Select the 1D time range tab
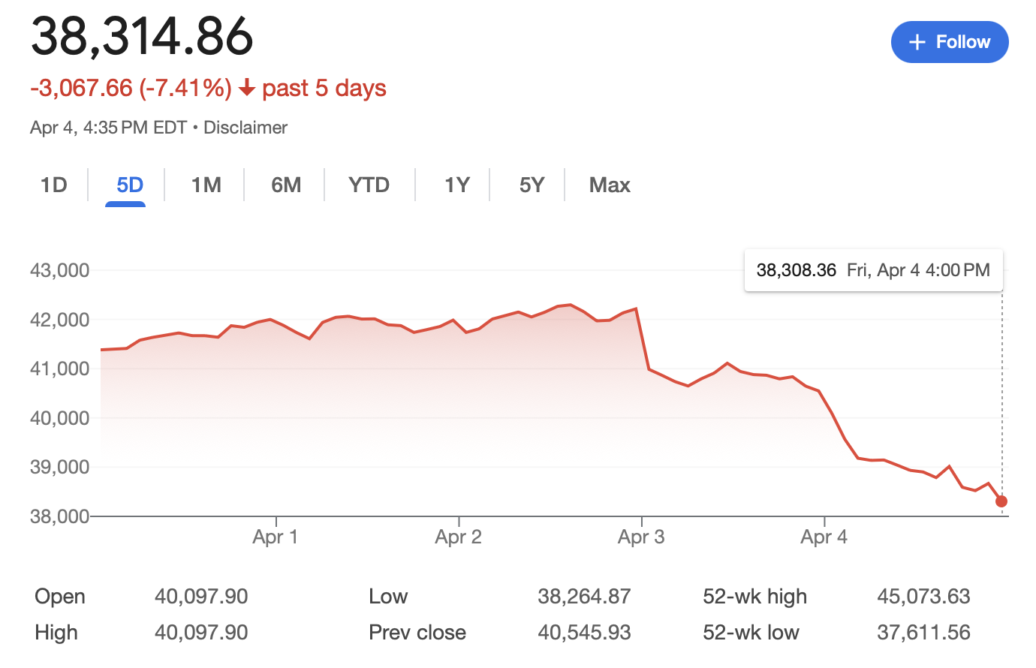 click(54, 185)
